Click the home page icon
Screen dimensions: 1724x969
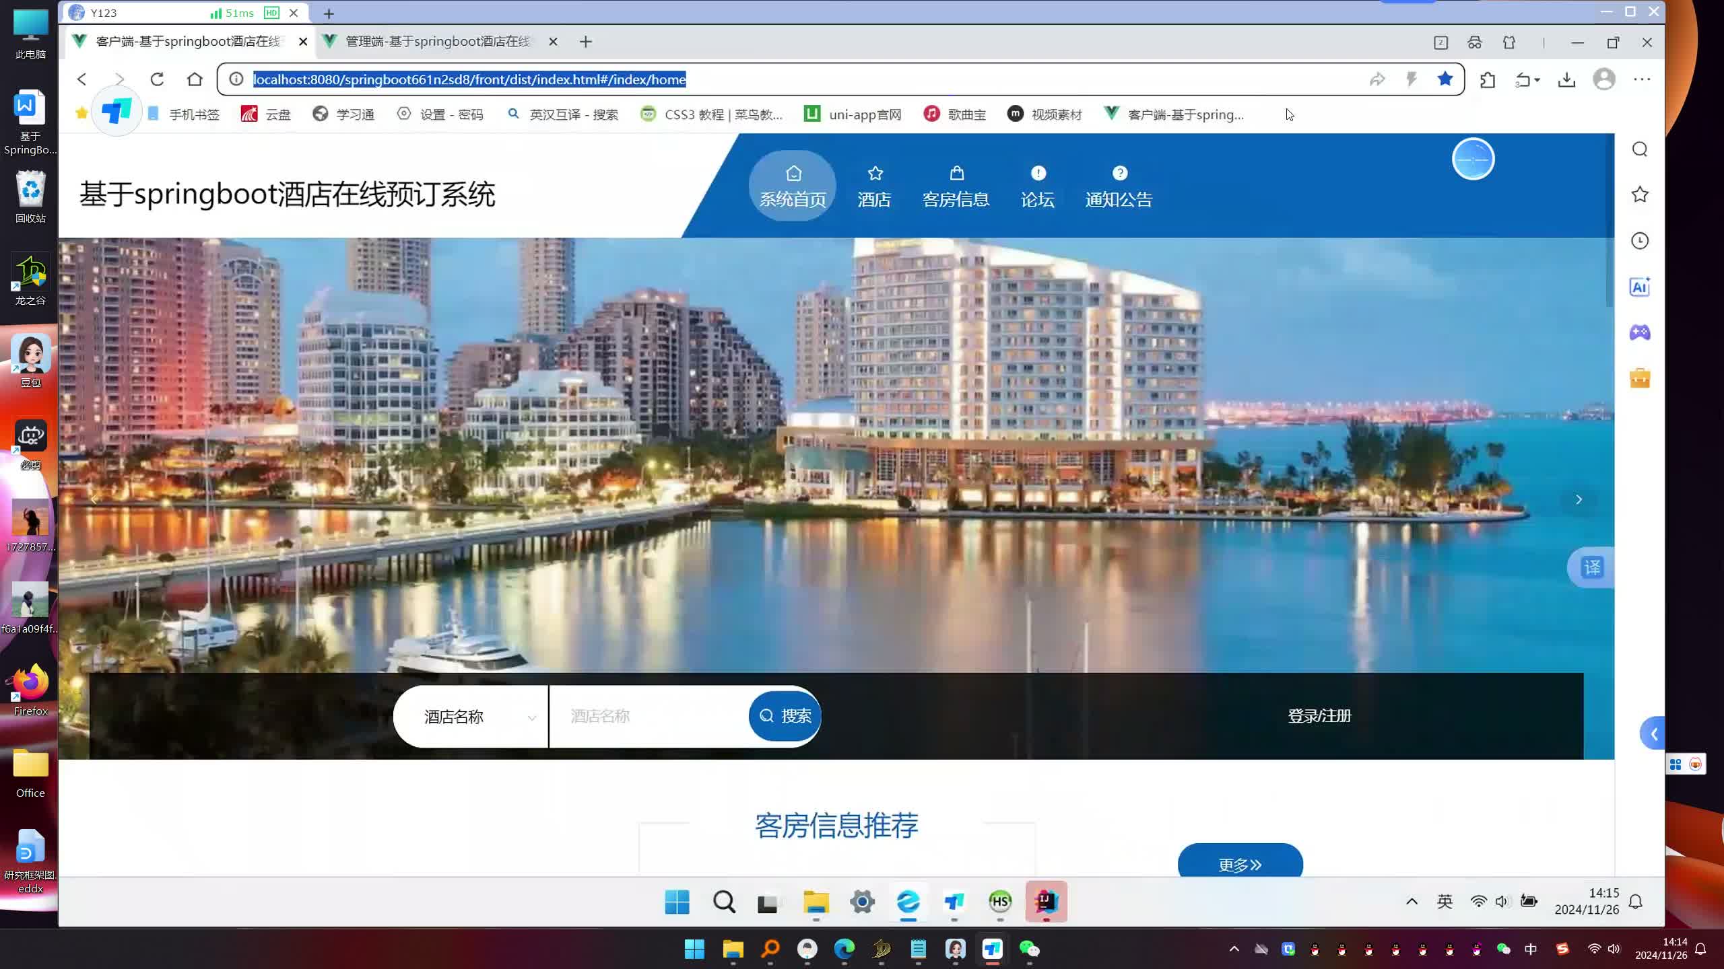[x=195, y=79]
